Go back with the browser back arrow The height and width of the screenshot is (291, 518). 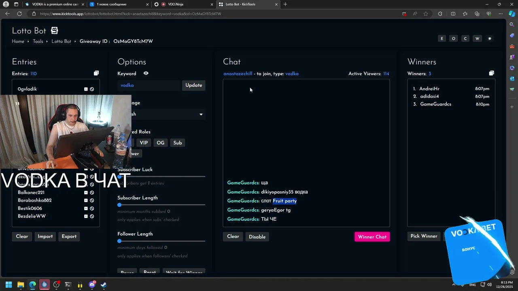[x=7, y=14]
